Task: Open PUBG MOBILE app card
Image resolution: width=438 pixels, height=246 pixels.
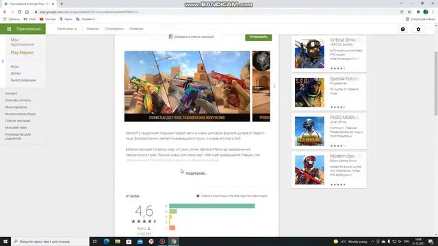Action: coord(328,131)
